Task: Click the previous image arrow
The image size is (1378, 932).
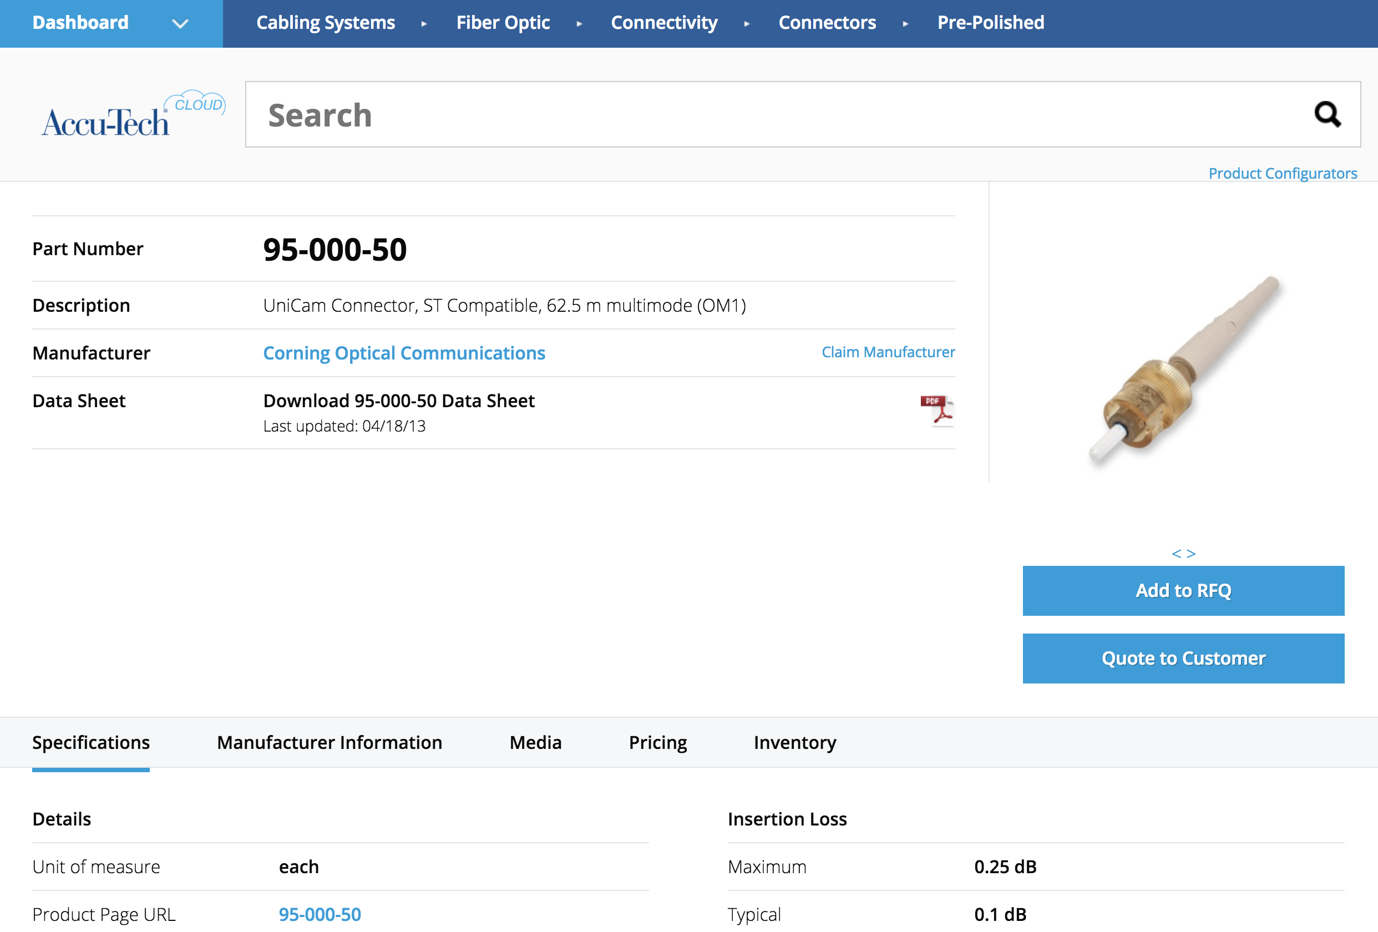Action: point(1177,554)
